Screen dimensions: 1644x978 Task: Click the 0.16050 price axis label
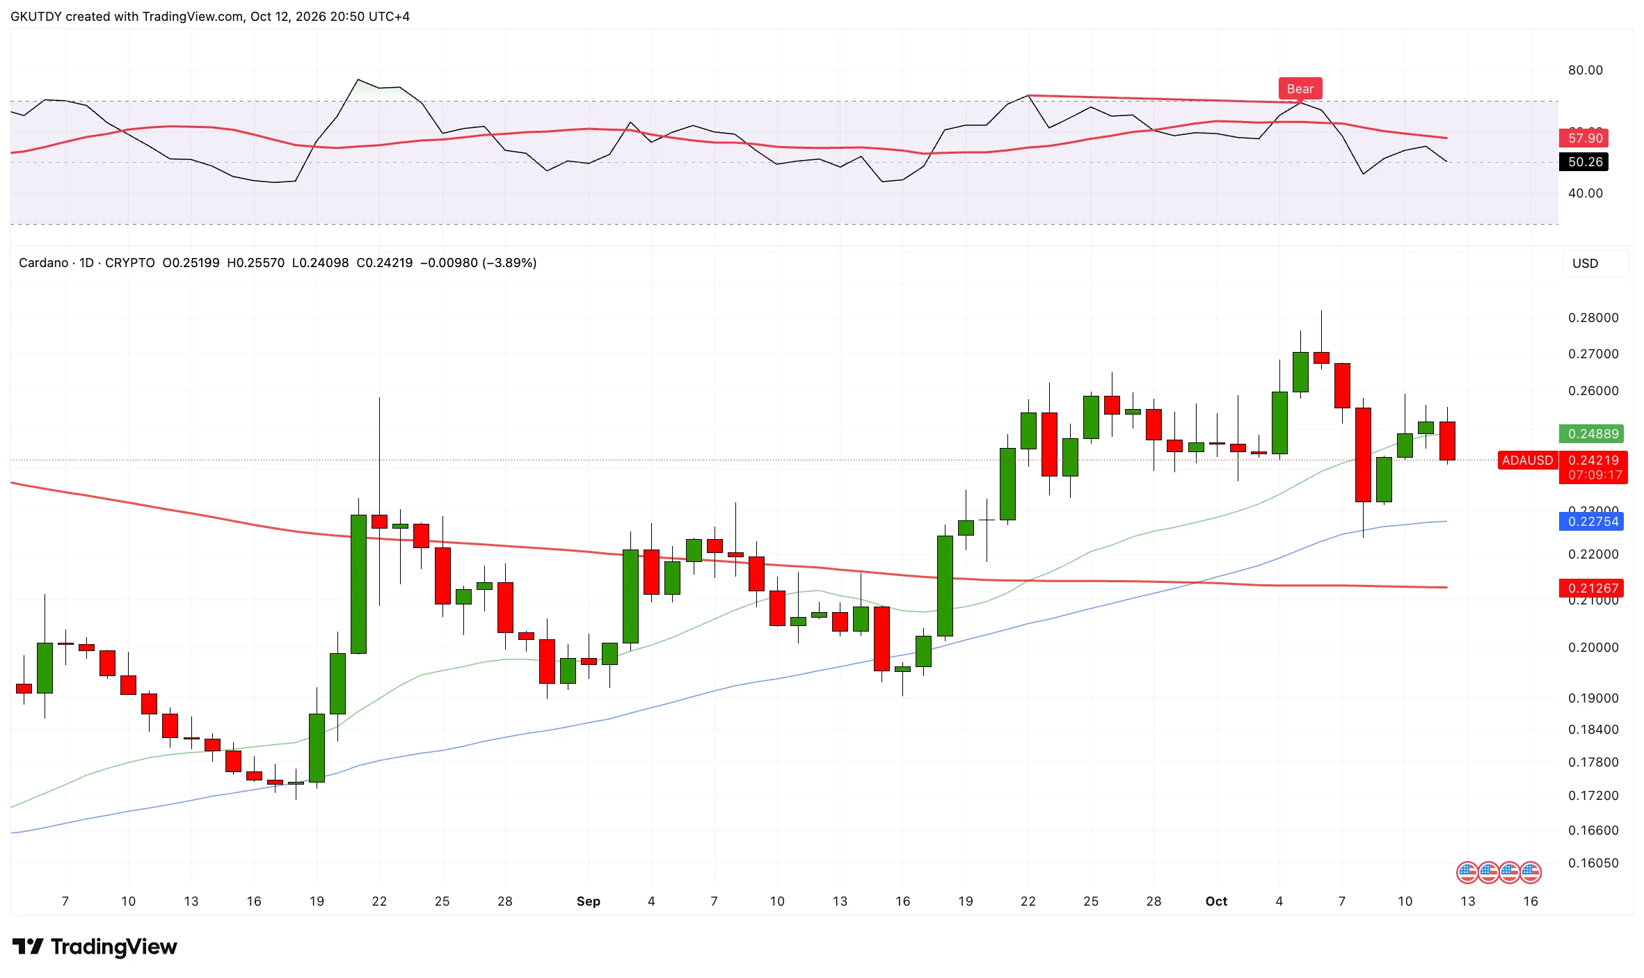pos(1593,863)
